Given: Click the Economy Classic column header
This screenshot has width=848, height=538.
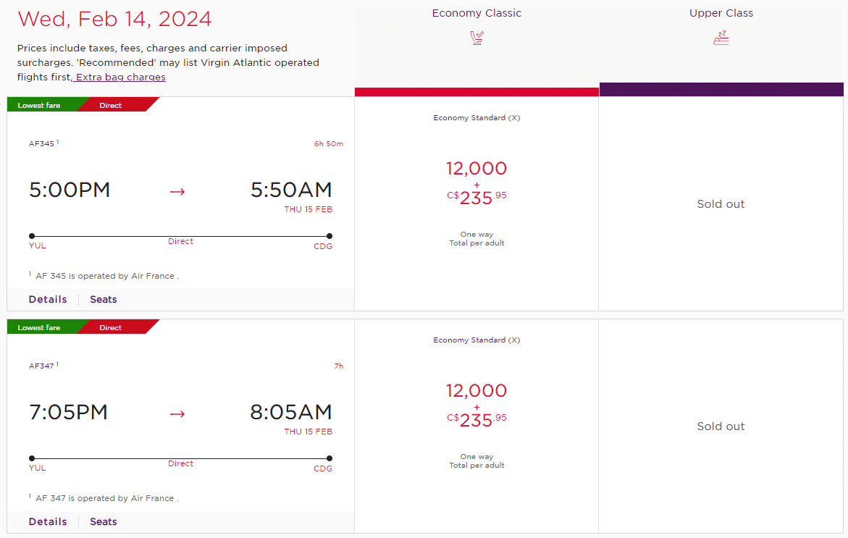Looking at the screenshot, I should 477,13.
